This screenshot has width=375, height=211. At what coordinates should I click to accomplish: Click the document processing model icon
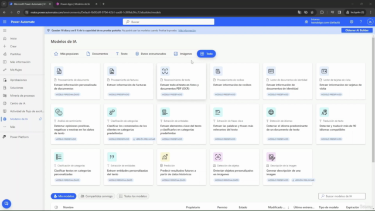tap(59, 71)
